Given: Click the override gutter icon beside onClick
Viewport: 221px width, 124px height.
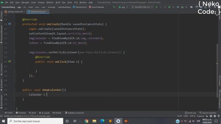Looking at the screenshot, I should [x=9, y=61].
